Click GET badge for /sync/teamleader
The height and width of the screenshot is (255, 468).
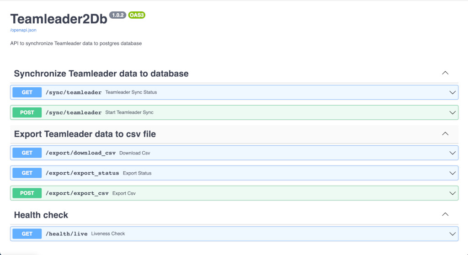coord(27,92)
